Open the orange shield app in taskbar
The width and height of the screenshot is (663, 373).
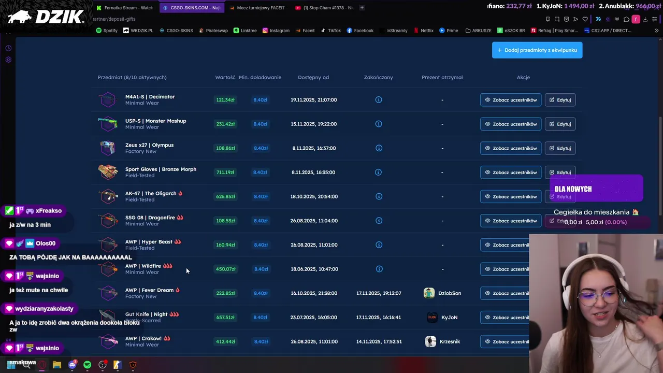pyautogui.click(x=133, y=365)
